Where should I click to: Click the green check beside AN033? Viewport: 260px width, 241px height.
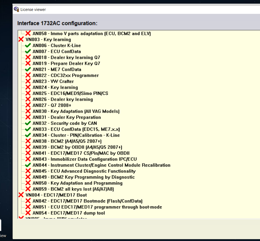(x=28, y=129)
